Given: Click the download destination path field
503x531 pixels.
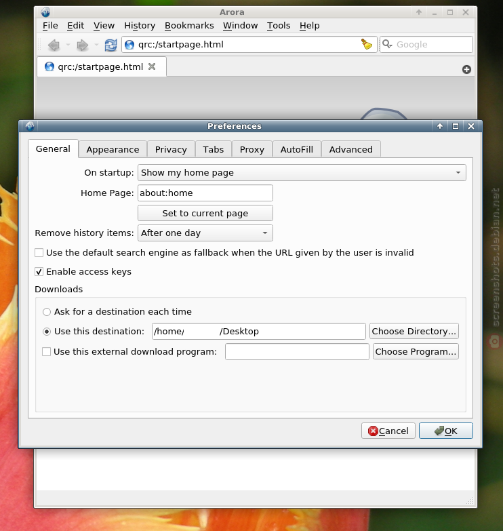Looking at the screenshot, I should (x=258, y=331).
